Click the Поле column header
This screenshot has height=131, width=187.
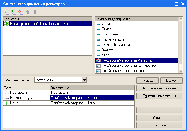click(x=27, y=88)
